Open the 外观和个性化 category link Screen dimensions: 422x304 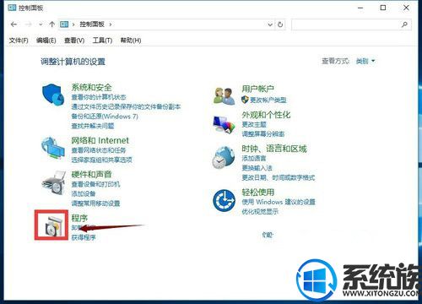[266, 115]
